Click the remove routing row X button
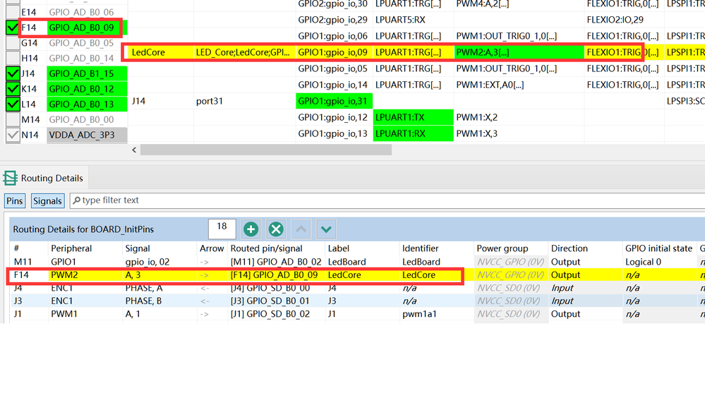Viewport: 705px width, 410px height. tap(276, 229)
